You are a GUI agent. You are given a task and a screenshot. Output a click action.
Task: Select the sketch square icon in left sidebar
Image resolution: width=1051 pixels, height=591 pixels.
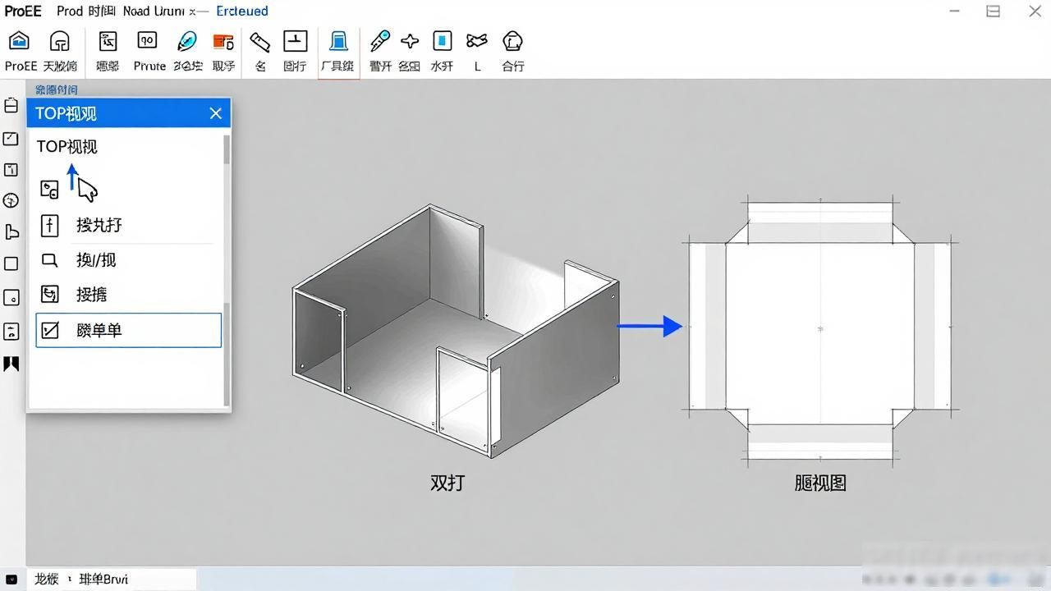click(11, 139)
